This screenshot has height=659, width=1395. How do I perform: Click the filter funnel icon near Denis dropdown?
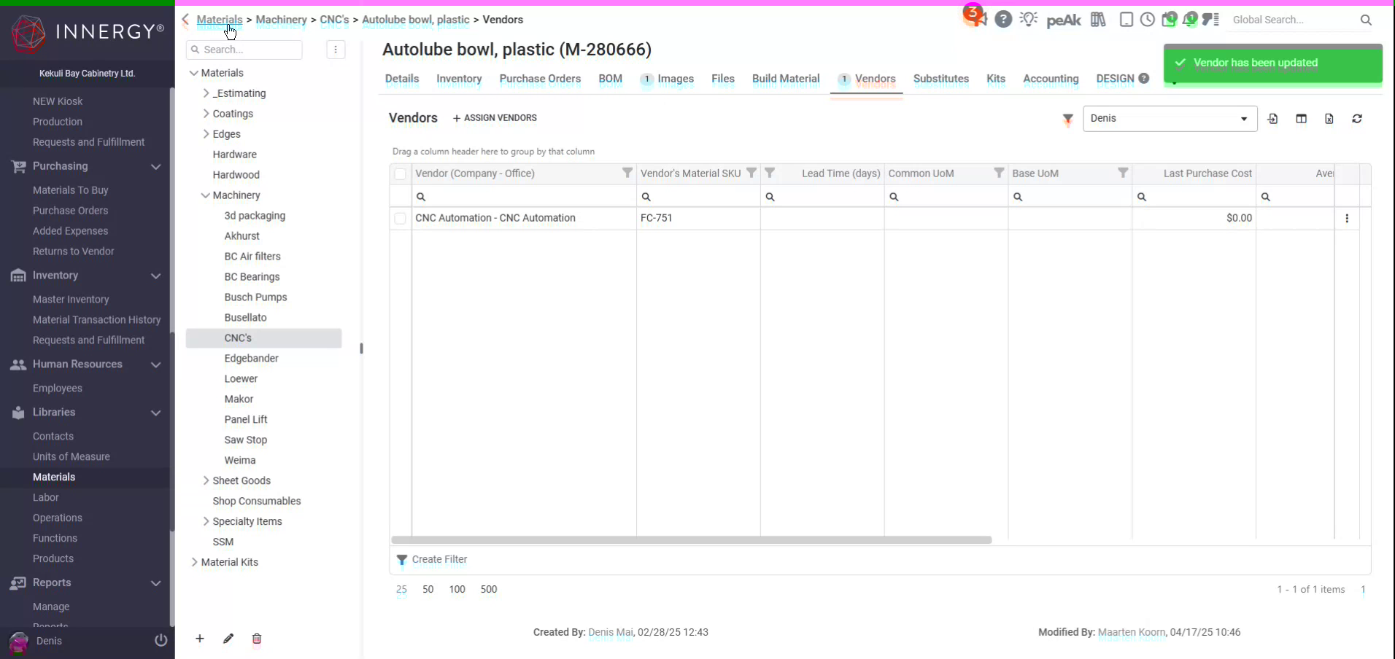click(x=1068, y=119)
